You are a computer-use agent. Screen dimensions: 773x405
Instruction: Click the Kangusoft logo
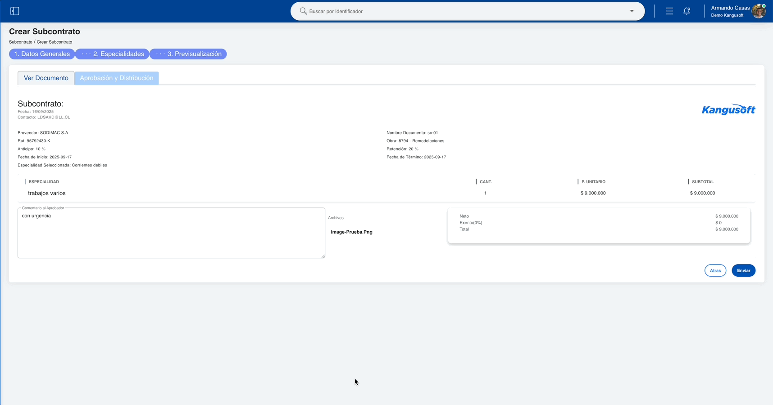728,109
